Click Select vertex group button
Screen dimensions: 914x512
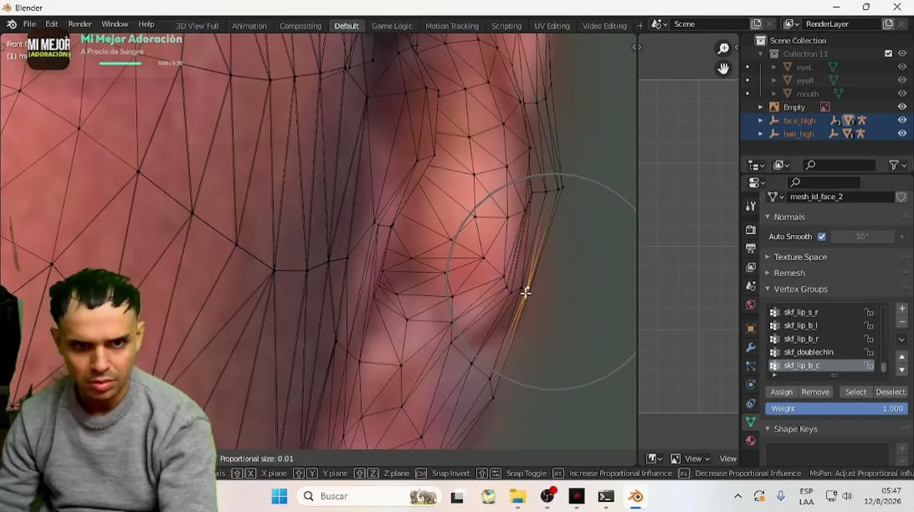tap(856, 392)
